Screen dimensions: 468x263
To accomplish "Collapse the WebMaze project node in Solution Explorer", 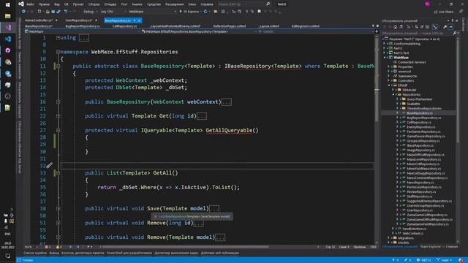I will (385, 57).
